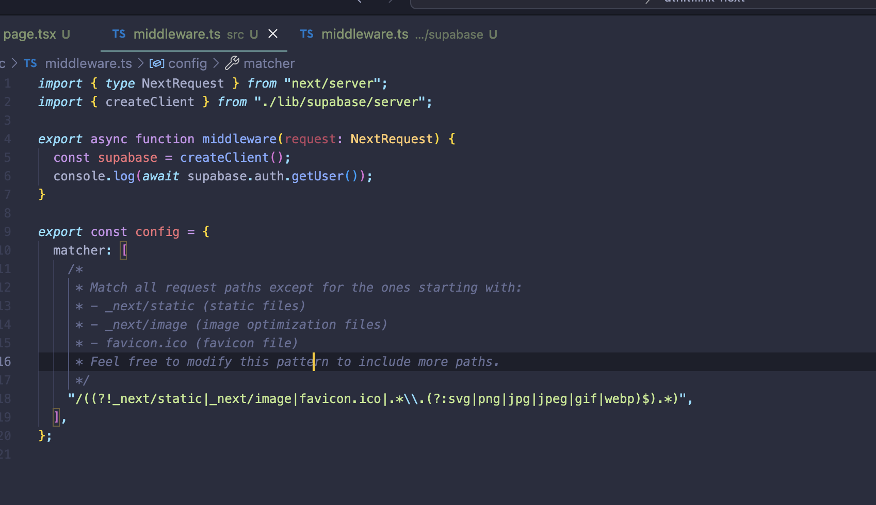
Task: Click createClient in the import statement
Action: click(x=150, y=102)
